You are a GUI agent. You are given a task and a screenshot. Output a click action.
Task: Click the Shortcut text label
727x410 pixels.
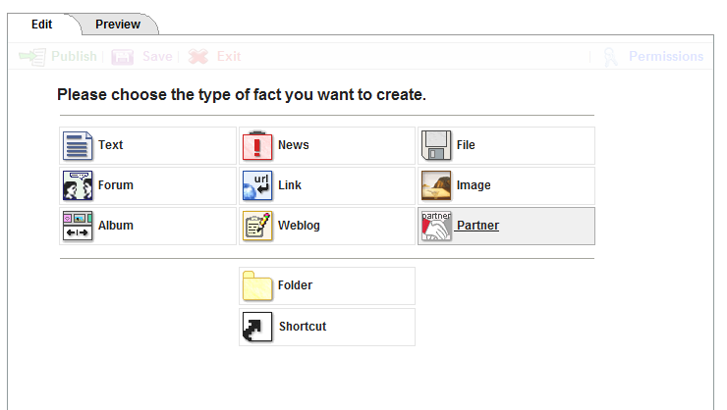click(x=302, y=327)
